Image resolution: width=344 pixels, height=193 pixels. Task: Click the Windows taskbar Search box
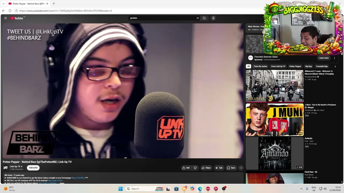tap(145, 189)
